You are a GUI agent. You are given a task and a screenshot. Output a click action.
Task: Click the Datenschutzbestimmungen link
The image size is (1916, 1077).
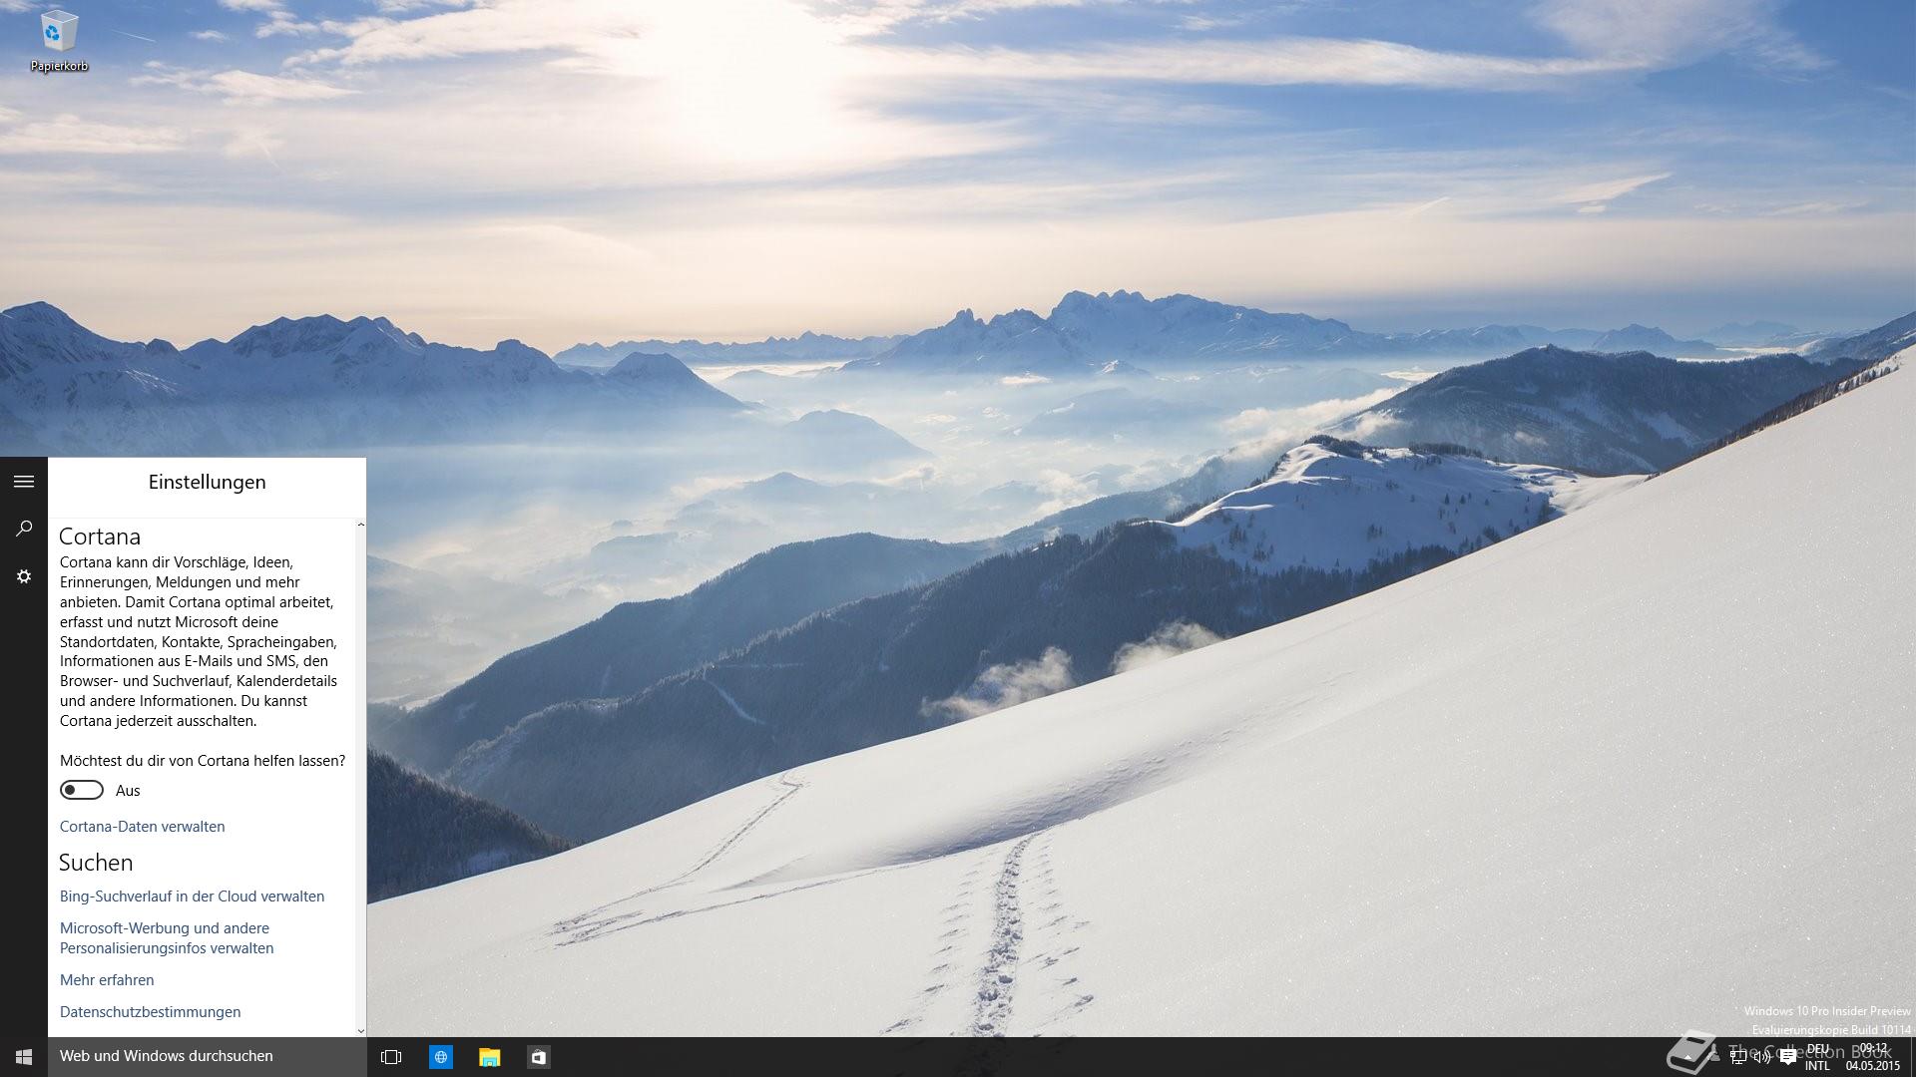150,1011
